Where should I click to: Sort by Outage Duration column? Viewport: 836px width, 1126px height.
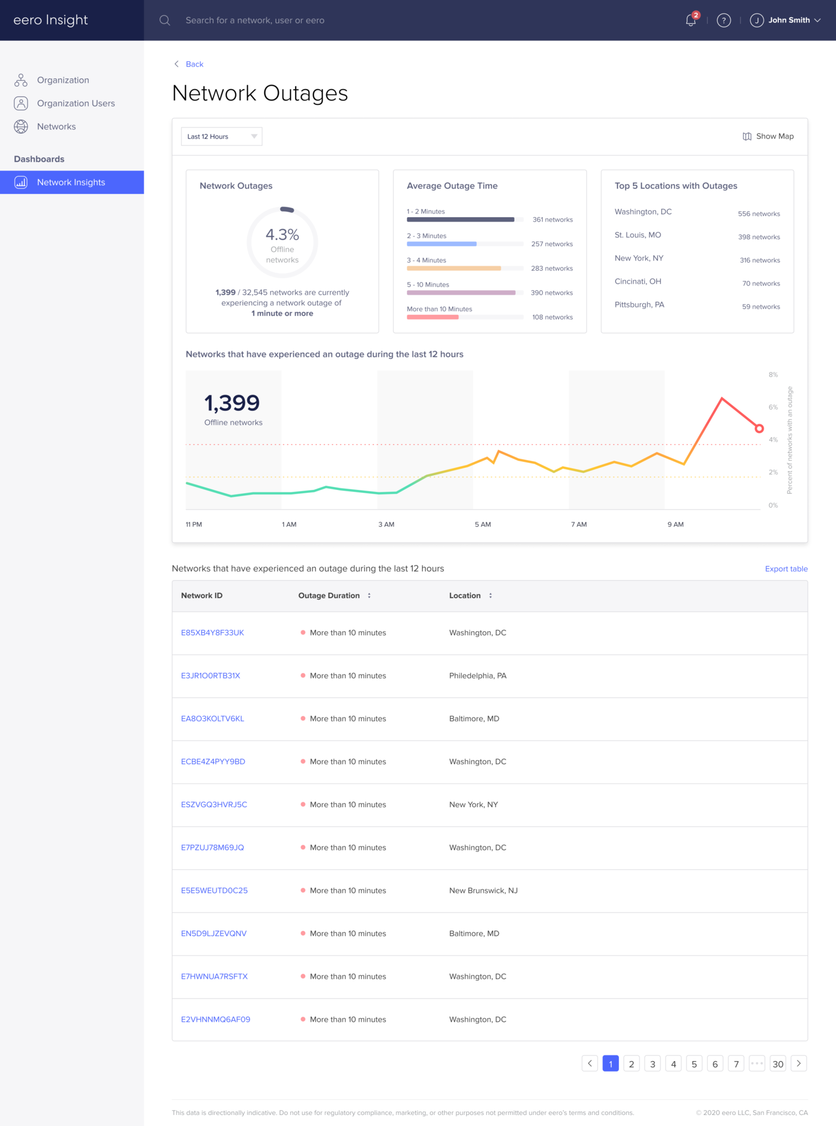point(369,595)
